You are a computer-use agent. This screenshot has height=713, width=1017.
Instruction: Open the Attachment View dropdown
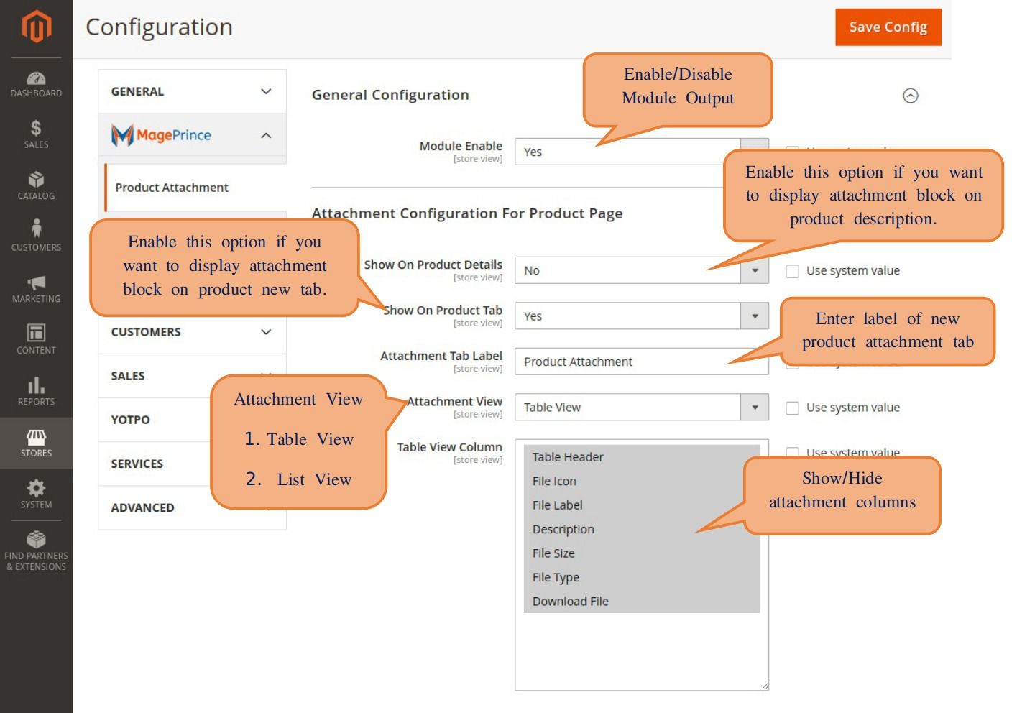[x=641, y=408]
